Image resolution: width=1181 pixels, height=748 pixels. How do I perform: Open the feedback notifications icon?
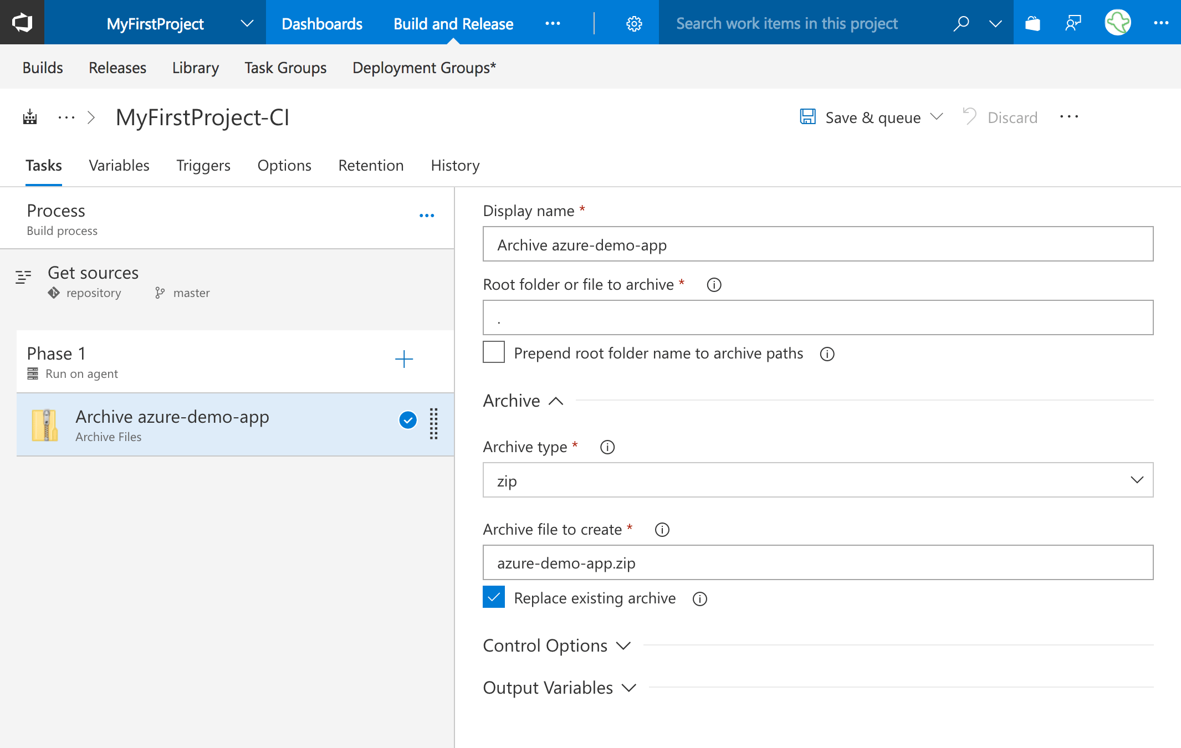[1073, 23]
